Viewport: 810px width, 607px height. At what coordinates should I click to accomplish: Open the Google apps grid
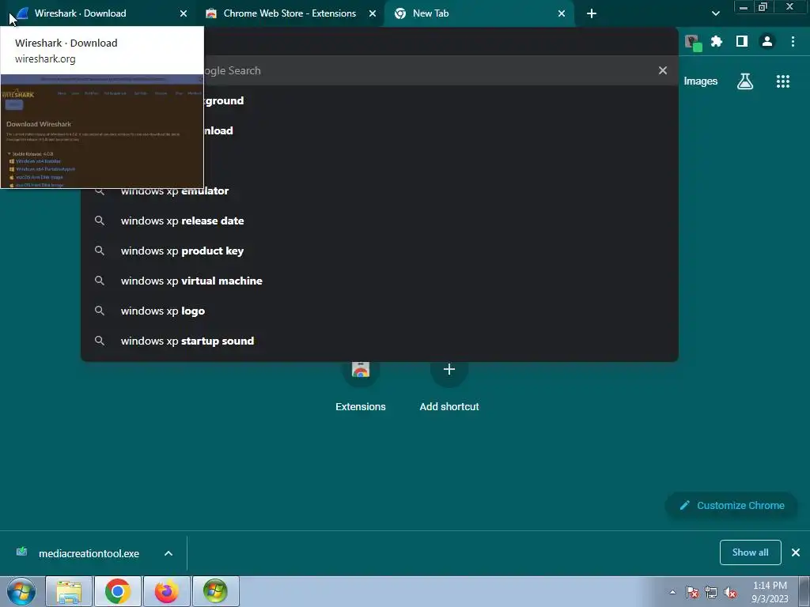pyautogui.click(x=783, y=81)
